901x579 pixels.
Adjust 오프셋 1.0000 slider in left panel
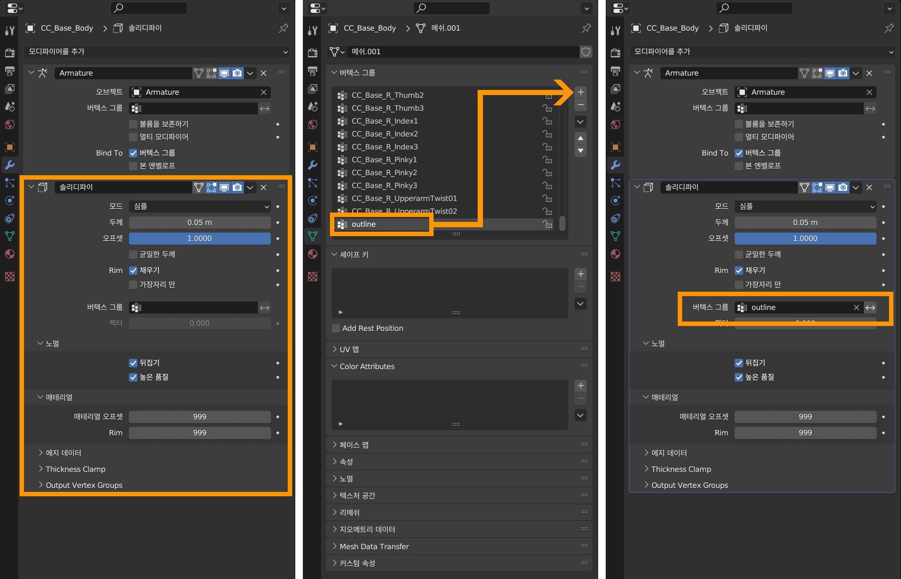coord(200,238)
